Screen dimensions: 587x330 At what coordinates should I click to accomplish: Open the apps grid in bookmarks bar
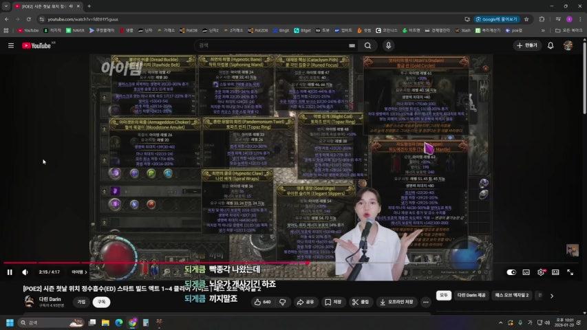(6, 30)
